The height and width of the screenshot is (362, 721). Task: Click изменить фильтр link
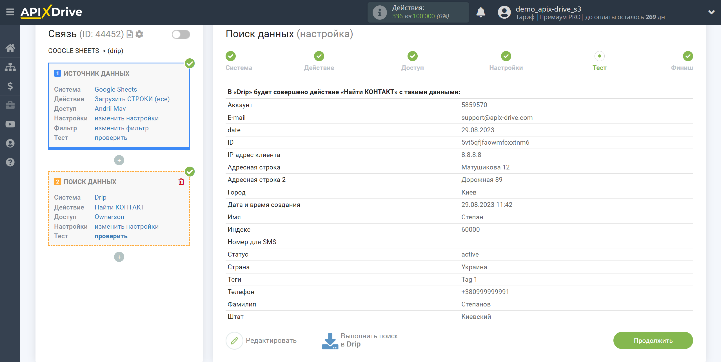click(x=122, y=128)
